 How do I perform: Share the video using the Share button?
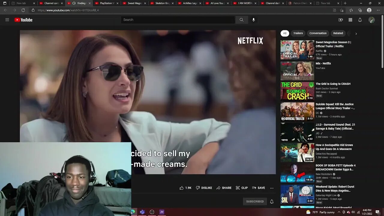point(224,188)
